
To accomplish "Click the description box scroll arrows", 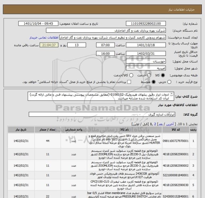I will tap(172, 95).
